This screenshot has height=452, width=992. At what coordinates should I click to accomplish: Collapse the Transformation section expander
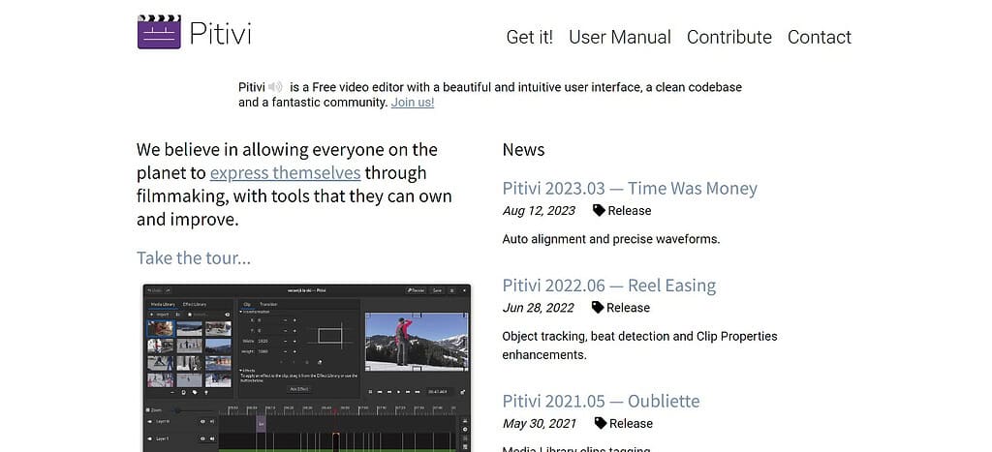[x=240, y=312]
